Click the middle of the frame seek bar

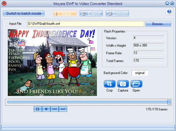coord(88,102)
